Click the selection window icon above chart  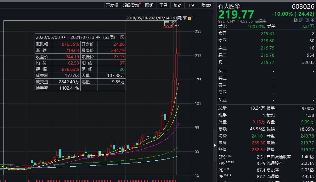(x=167, y=23)
